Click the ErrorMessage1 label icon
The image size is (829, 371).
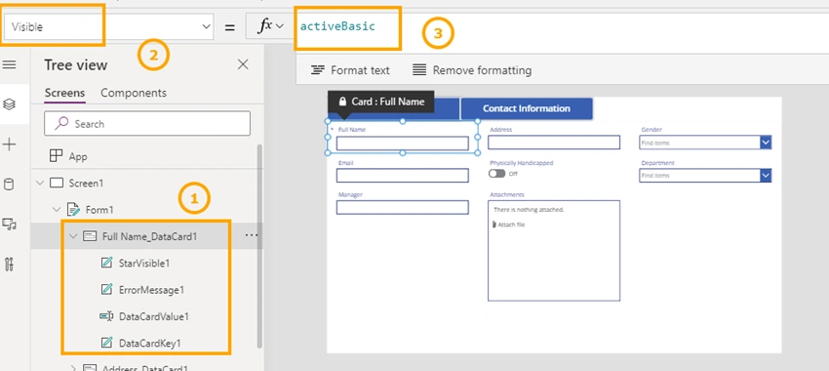tap(106, 290)
